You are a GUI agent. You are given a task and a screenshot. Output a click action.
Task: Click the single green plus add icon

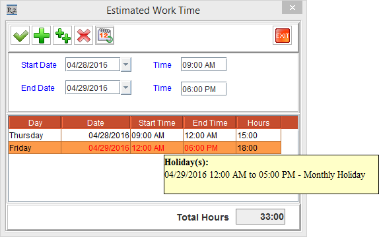[x=42, y=36]
